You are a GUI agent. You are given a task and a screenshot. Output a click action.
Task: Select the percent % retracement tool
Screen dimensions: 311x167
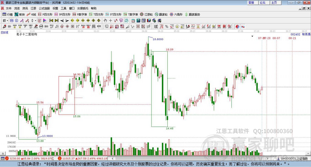pos(167,26)
